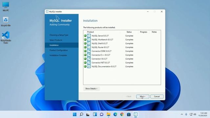Select MySQL Installer taskbar icon

[x=136, y=114]
